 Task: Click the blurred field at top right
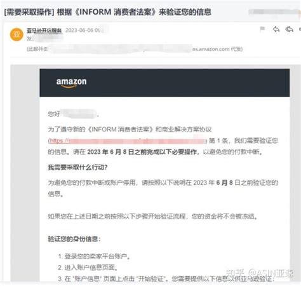tap(274, 12)
